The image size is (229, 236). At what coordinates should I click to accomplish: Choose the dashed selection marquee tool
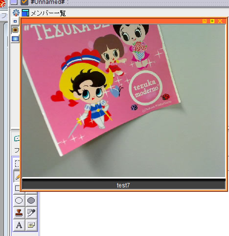pos(17,163)
